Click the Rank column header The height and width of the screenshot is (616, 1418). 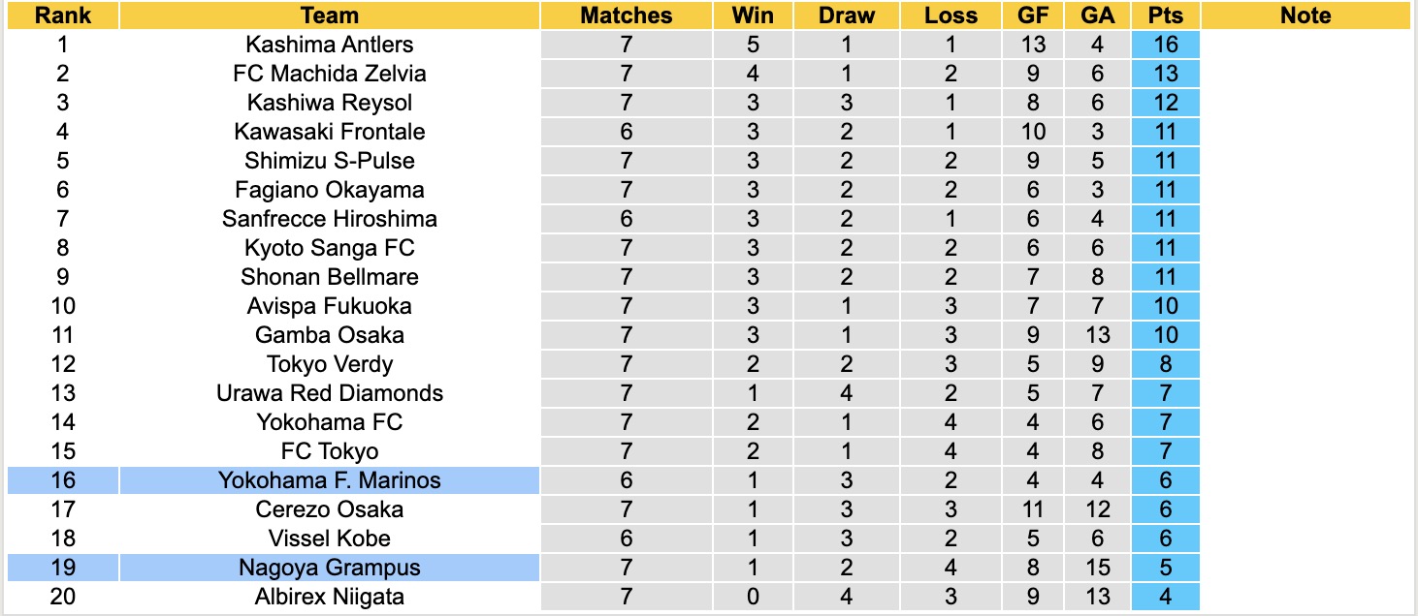point(62,15)
